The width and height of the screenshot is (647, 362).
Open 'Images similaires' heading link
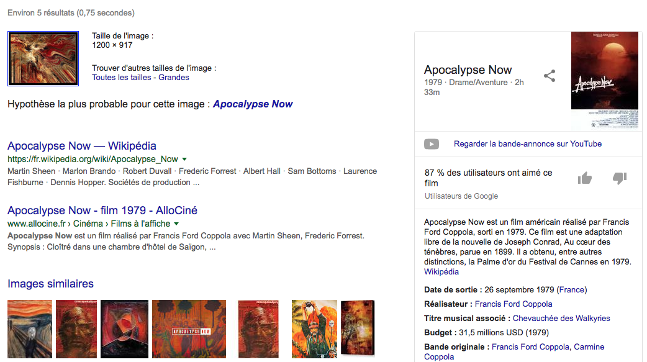[50, 284]
